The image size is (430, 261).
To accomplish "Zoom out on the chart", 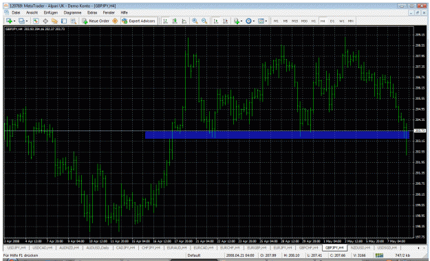I will tap(204, 21).
